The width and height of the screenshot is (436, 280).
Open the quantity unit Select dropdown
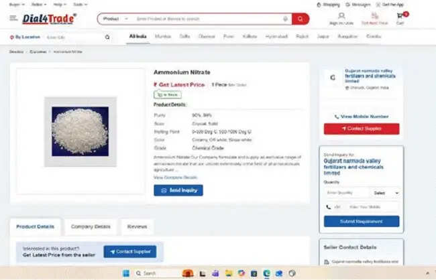386,193
